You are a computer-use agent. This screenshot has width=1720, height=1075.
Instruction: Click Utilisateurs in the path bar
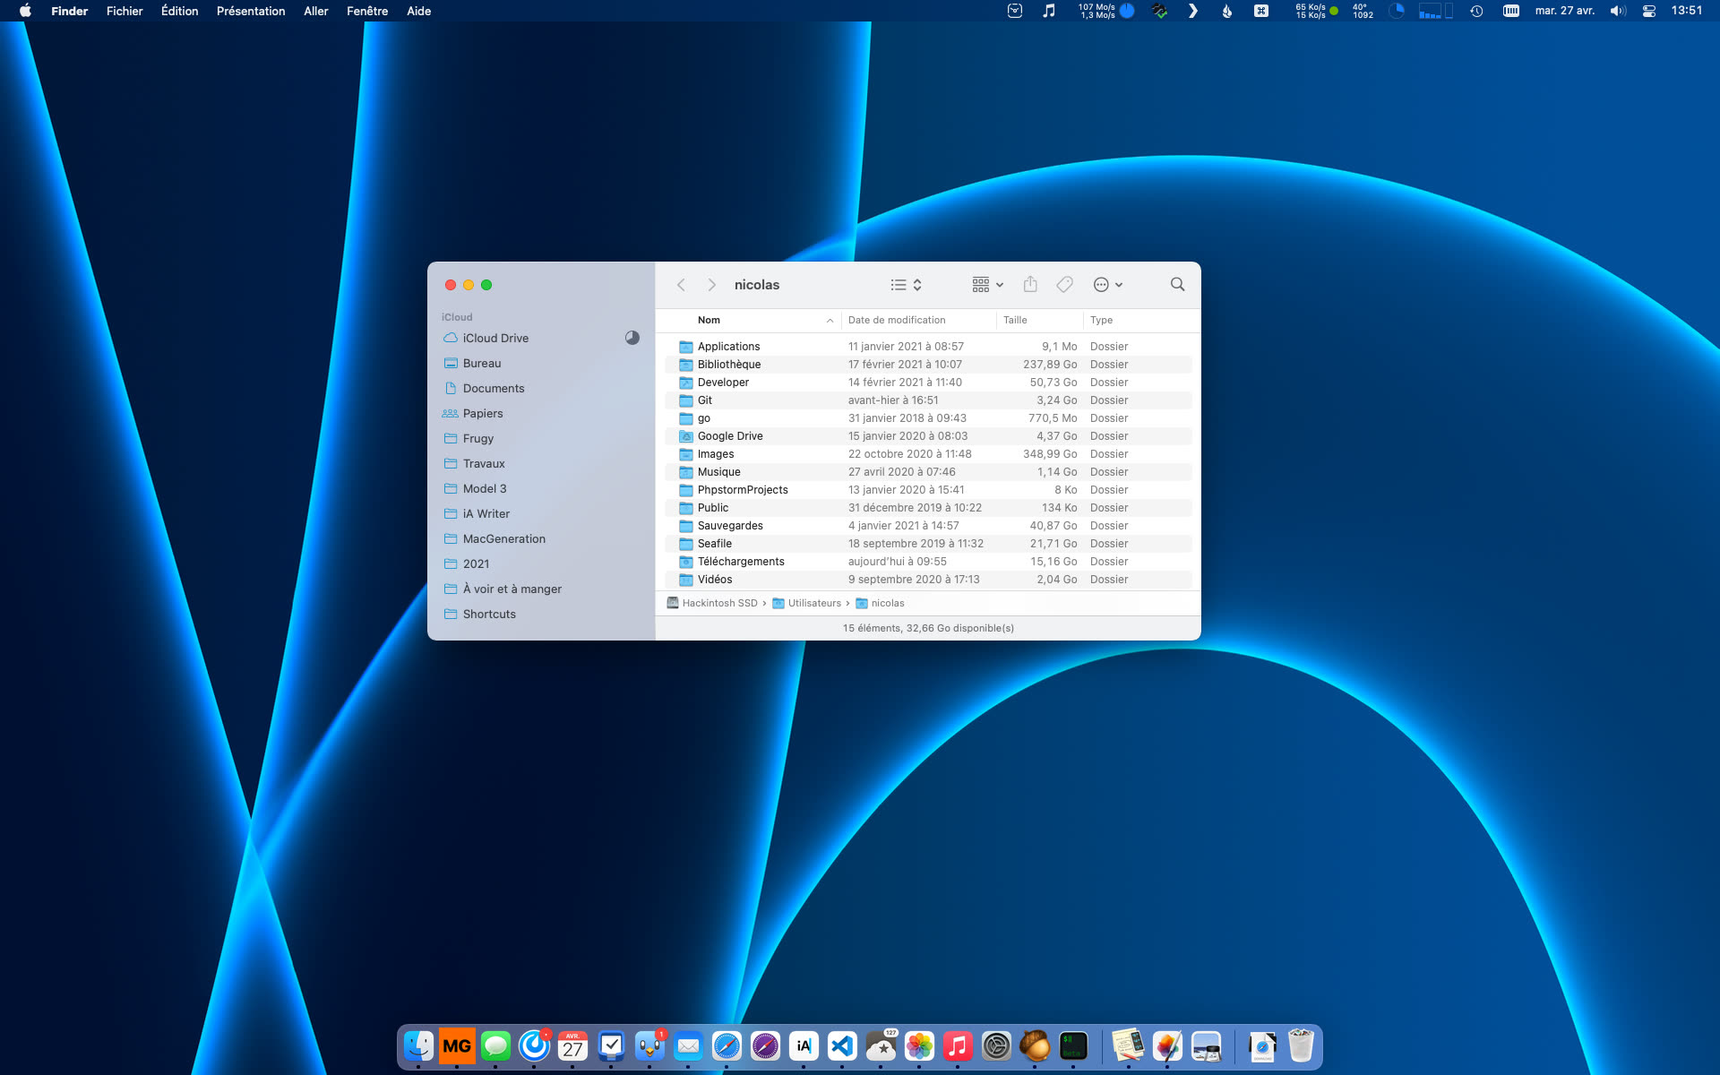813,603
